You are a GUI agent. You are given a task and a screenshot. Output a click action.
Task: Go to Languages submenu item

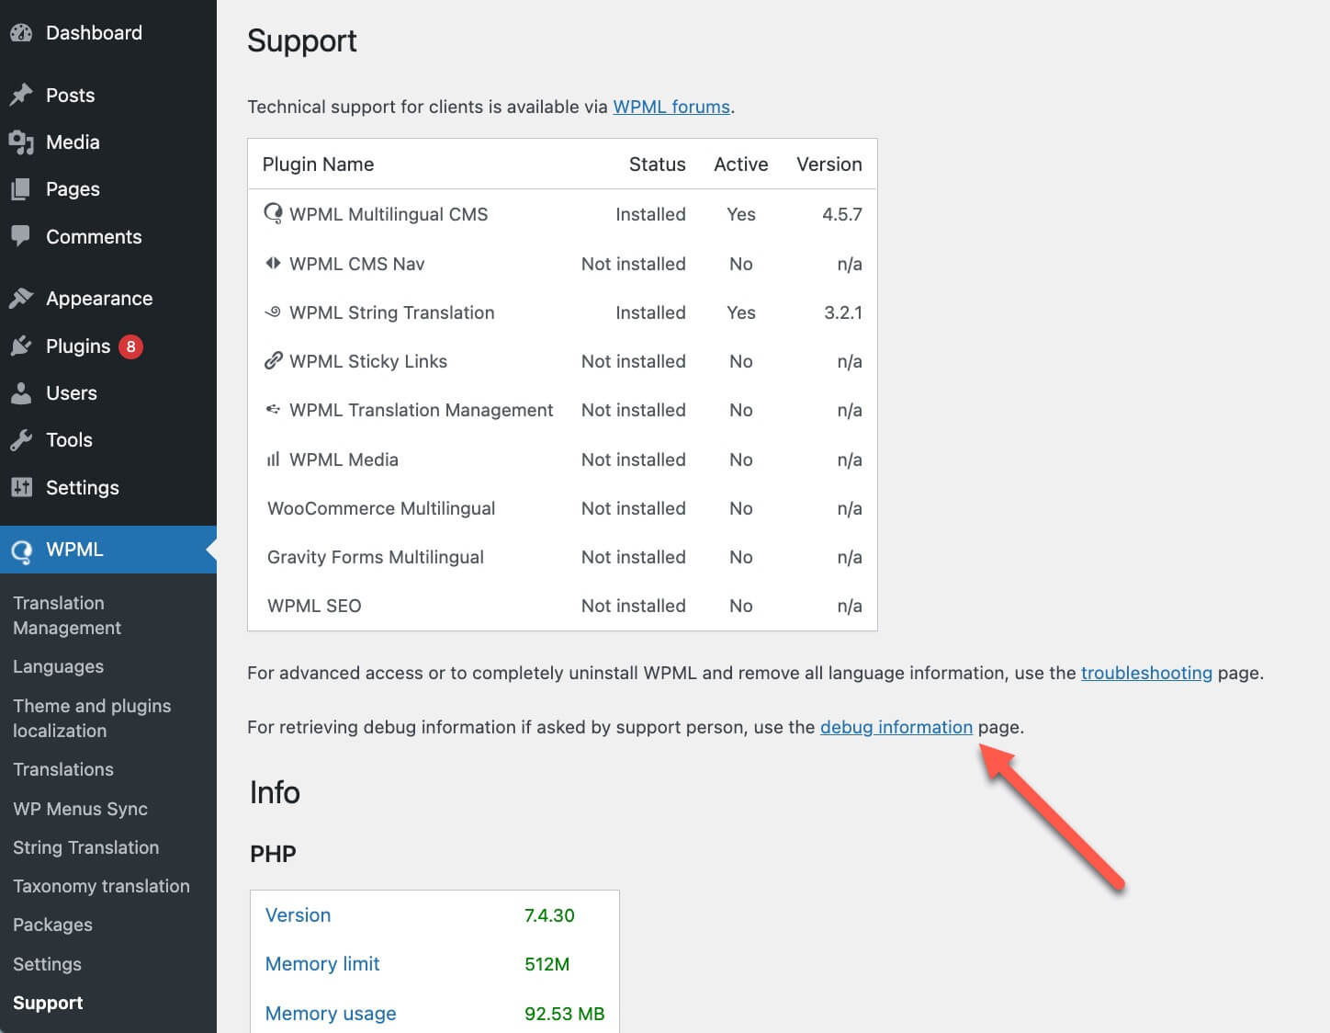pyautogui.click(x=58, y=666)
